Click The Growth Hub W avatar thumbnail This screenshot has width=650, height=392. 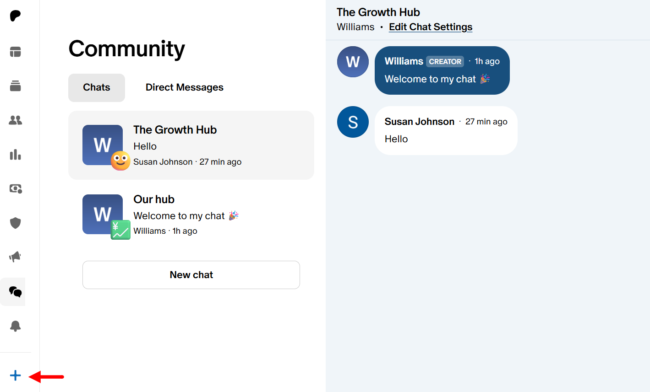(x=103, y=145)
